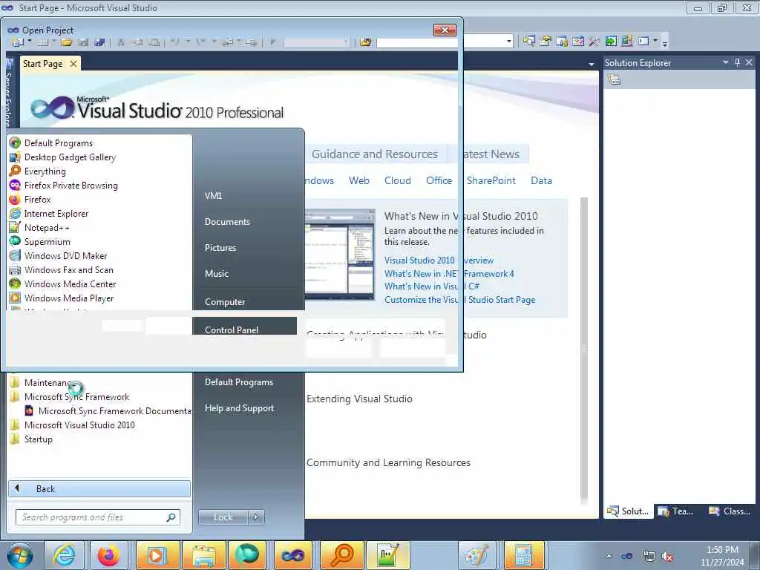Open the Find combo box dropdown
This screenshot has width=760, height=570.
(509, 42)
